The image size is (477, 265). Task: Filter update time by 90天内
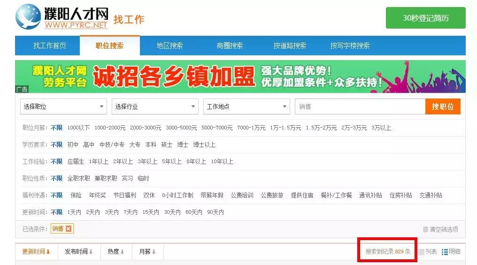(215, 212)
